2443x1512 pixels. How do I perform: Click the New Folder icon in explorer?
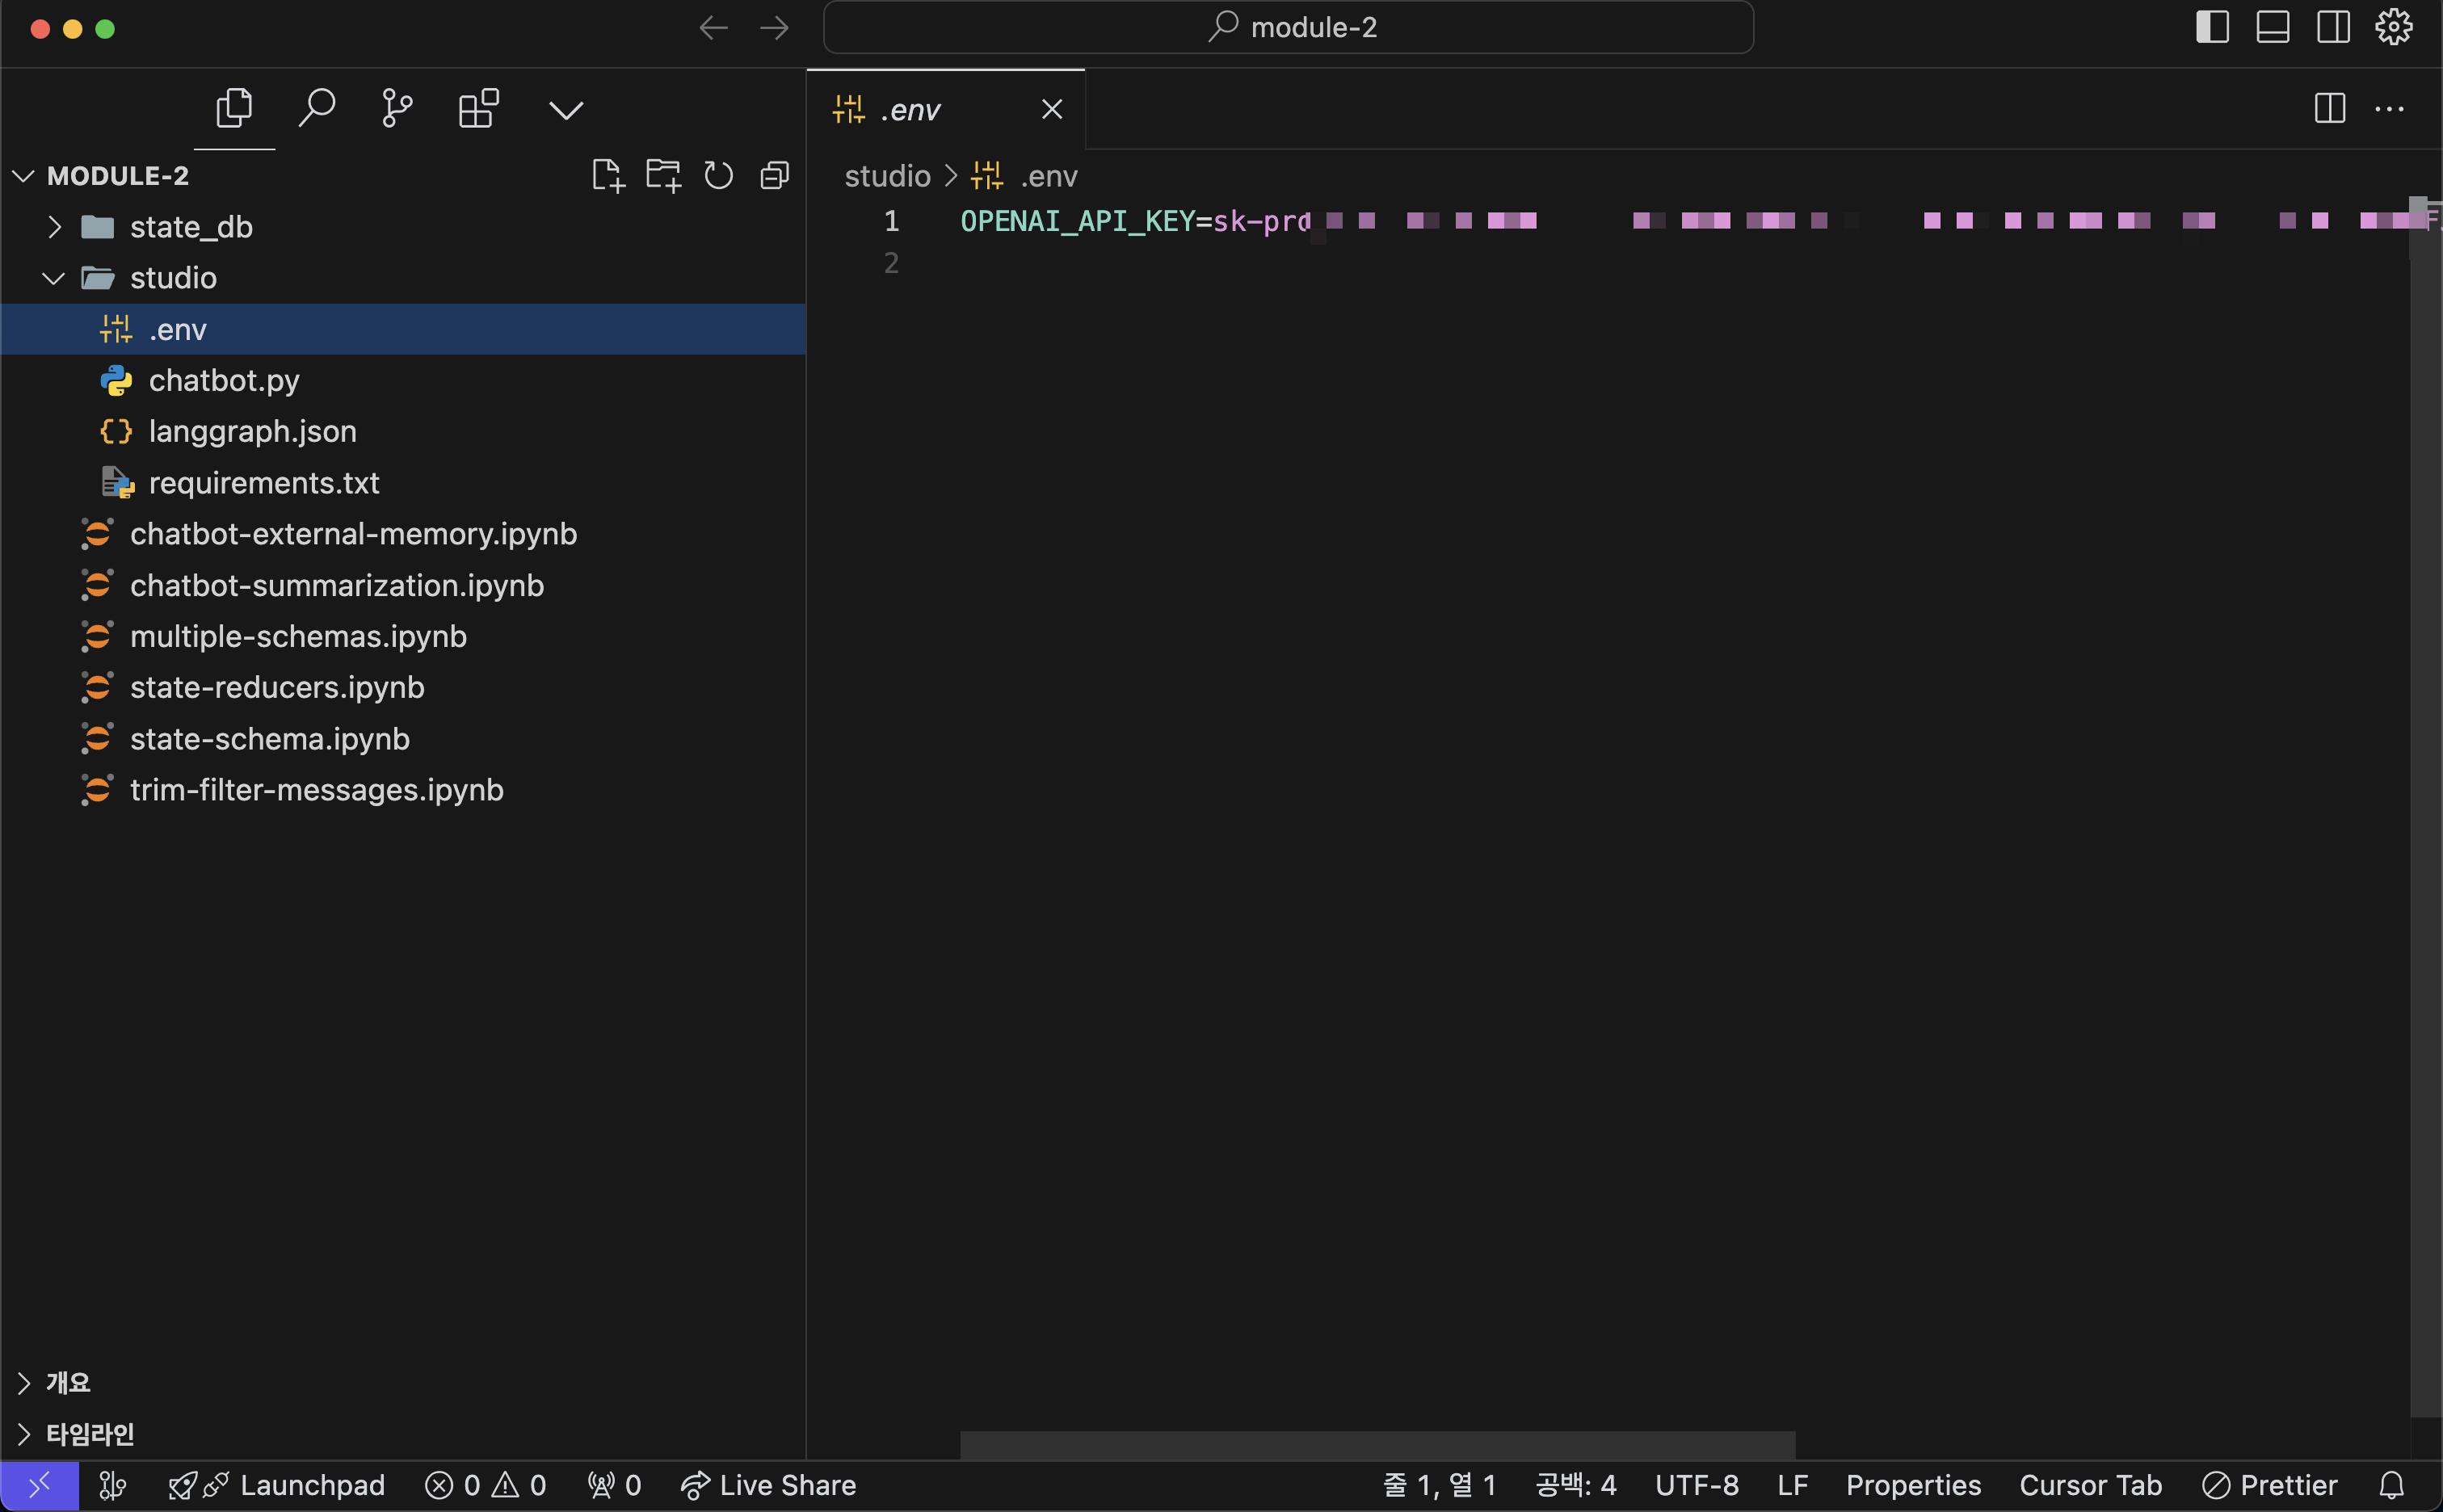[663, 176]
